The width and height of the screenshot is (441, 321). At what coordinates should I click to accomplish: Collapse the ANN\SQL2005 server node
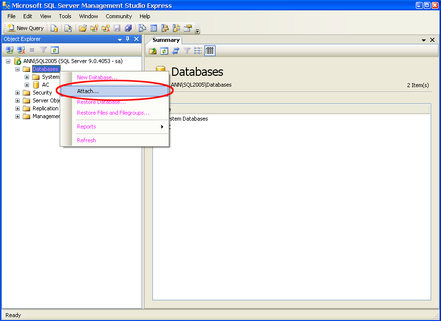point(8,61)
